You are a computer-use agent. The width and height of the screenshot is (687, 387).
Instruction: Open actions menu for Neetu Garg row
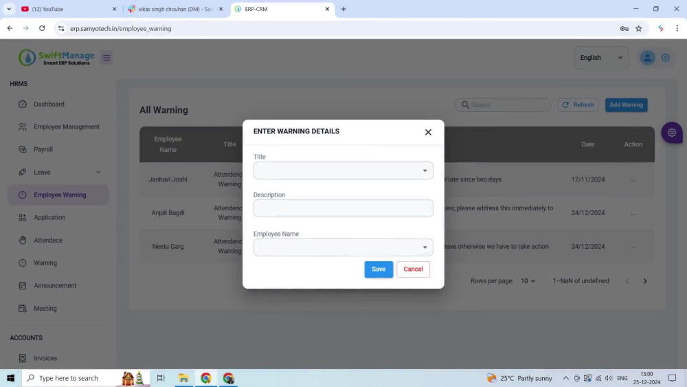pos(633,247)
